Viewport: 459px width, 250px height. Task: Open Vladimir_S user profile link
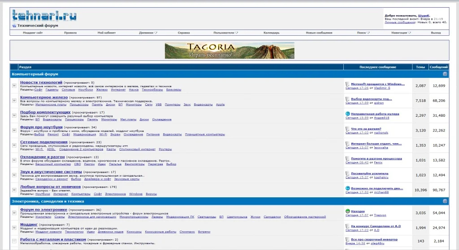point(382,88)
